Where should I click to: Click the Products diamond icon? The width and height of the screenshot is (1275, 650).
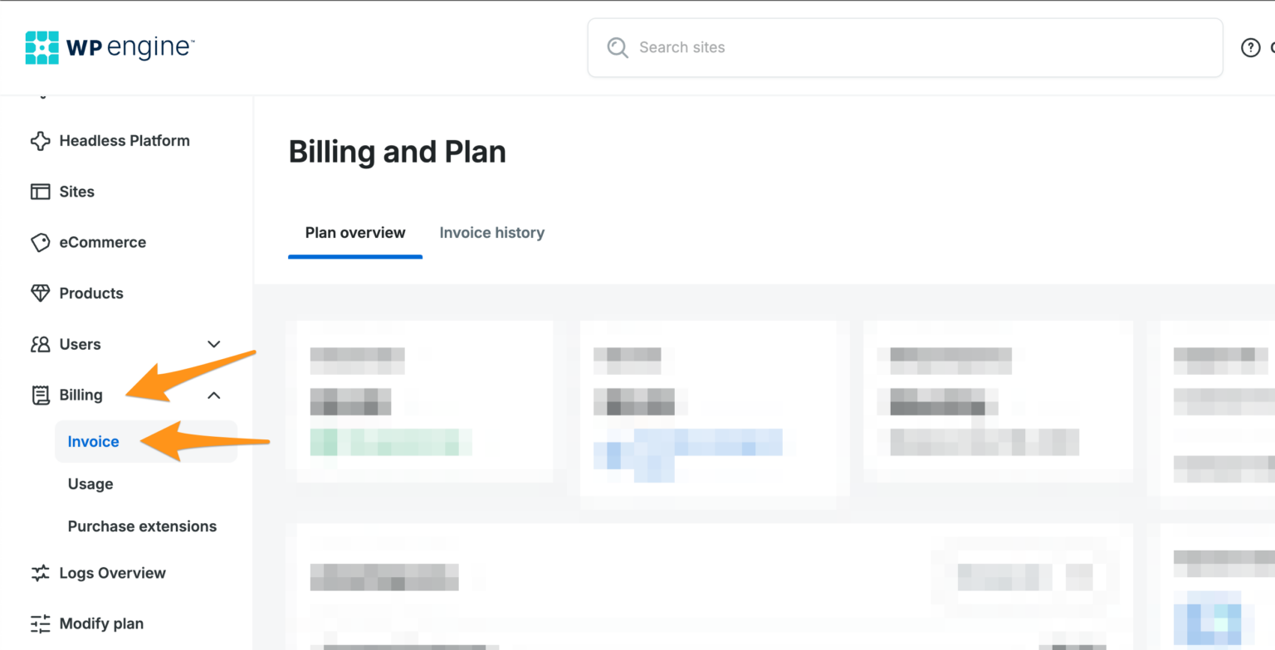tap(40, 293)
